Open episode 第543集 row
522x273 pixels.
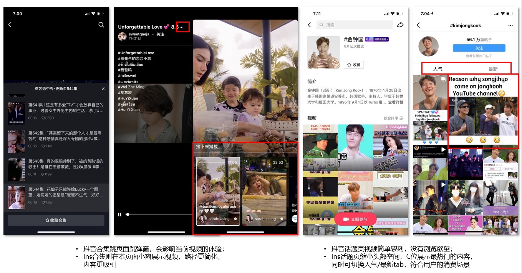[56, 168]
